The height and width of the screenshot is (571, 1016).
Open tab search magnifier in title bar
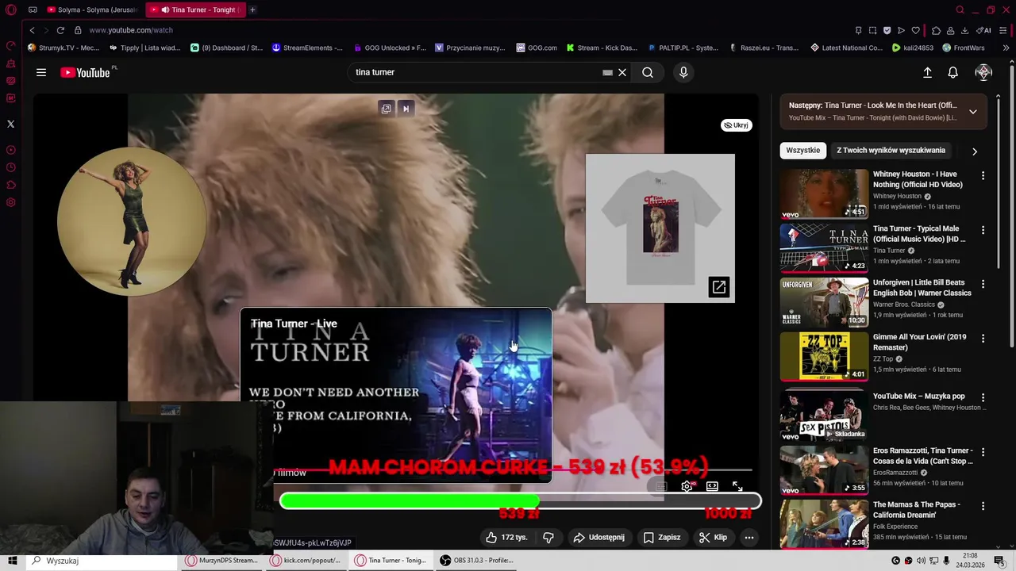click(960, 10)
